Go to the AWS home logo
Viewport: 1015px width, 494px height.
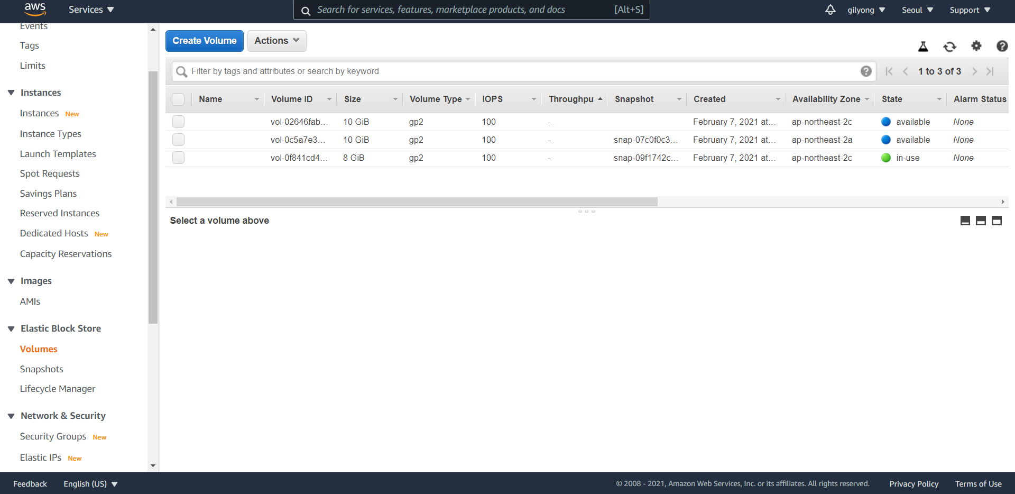tap(35, 10)
